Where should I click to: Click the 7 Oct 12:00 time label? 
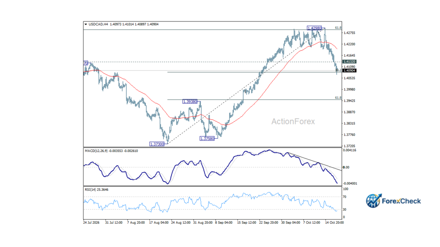312,223
